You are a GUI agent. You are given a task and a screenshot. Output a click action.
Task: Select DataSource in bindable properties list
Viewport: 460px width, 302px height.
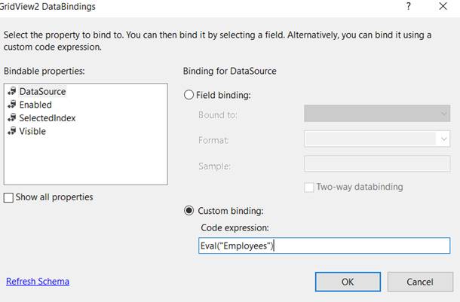[42, 91]
